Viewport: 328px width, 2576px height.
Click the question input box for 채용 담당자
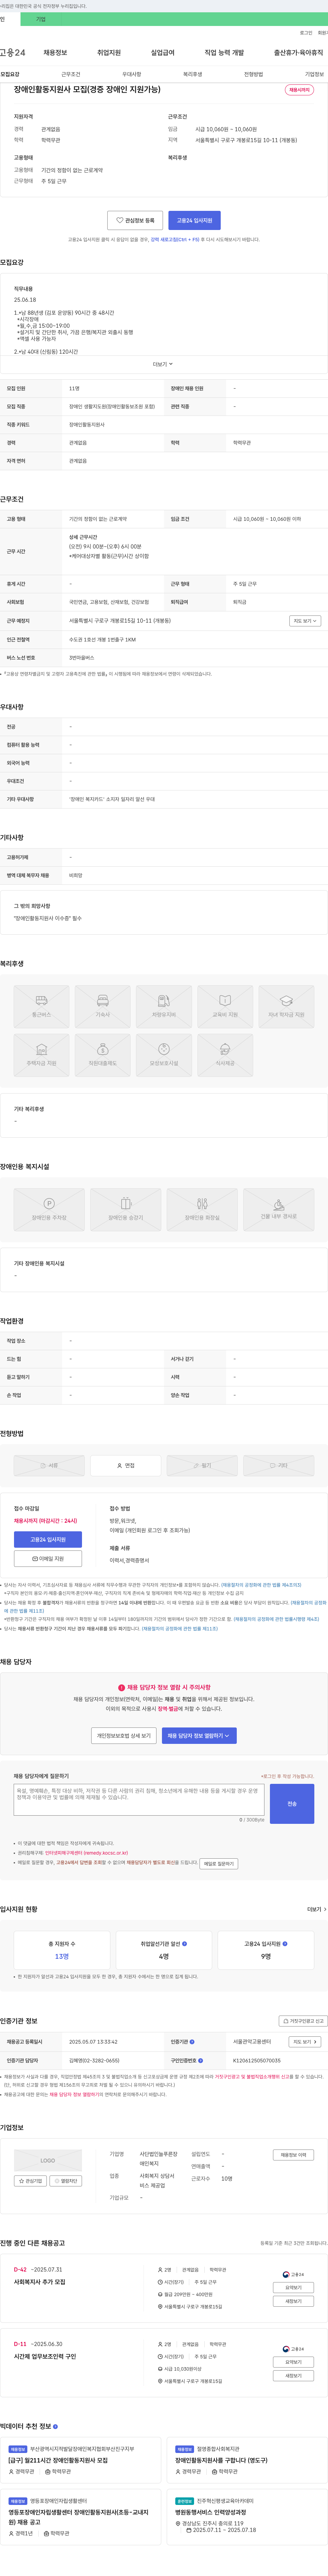tap(139, 1800)
